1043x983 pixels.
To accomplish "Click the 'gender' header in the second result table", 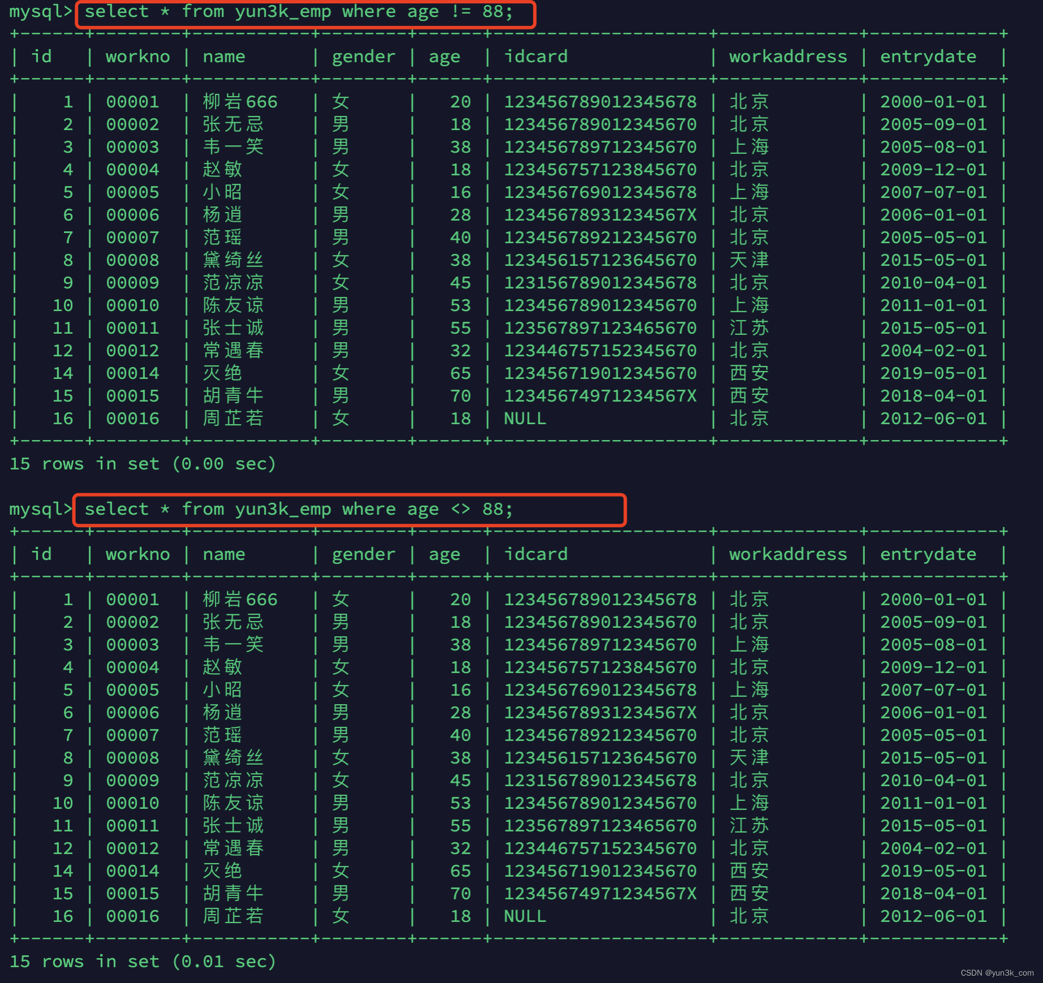I will click(x=364, y=554).
